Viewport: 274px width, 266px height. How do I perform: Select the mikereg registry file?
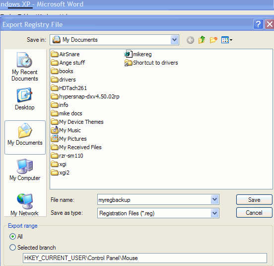[138, 54]
